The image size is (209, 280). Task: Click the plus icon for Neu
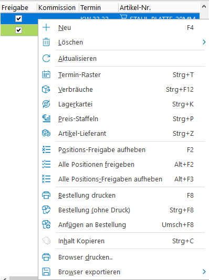[x=46, y=27]
